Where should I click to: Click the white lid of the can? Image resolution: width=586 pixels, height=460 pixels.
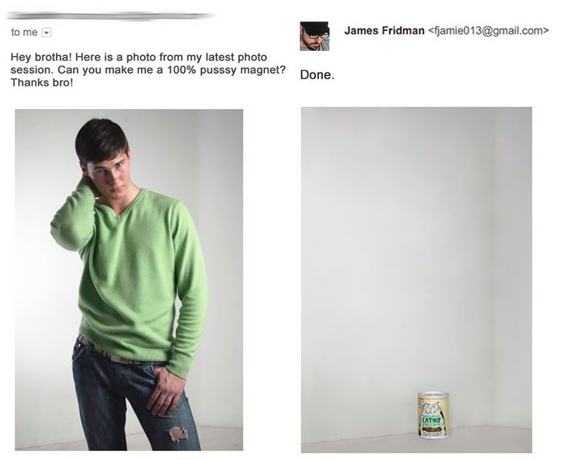coord(433,394)
